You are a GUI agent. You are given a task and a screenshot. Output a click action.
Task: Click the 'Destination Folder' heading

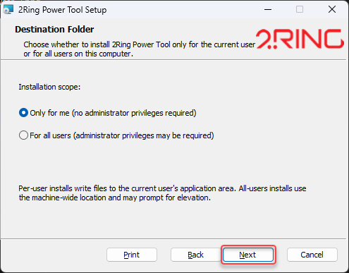point(54,30)
